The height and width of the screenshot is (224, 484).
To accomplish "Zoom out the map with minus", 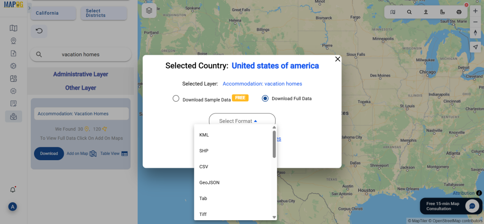I will 475,22.
